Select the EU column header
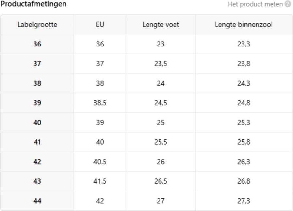293x211 pixels. point(100,25)
